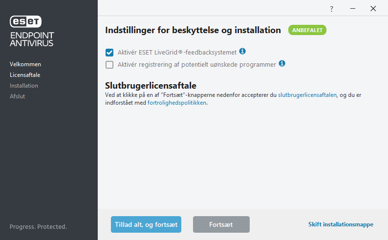Click 'Skift installationsmappe' link

tap(341, 224)
